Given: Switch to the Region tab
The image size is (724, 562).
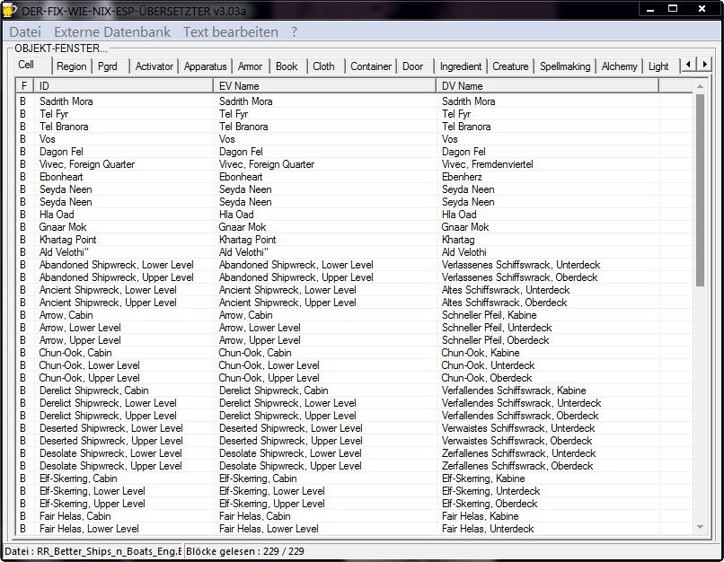Looking at the screenshot, I should point(71,66).
